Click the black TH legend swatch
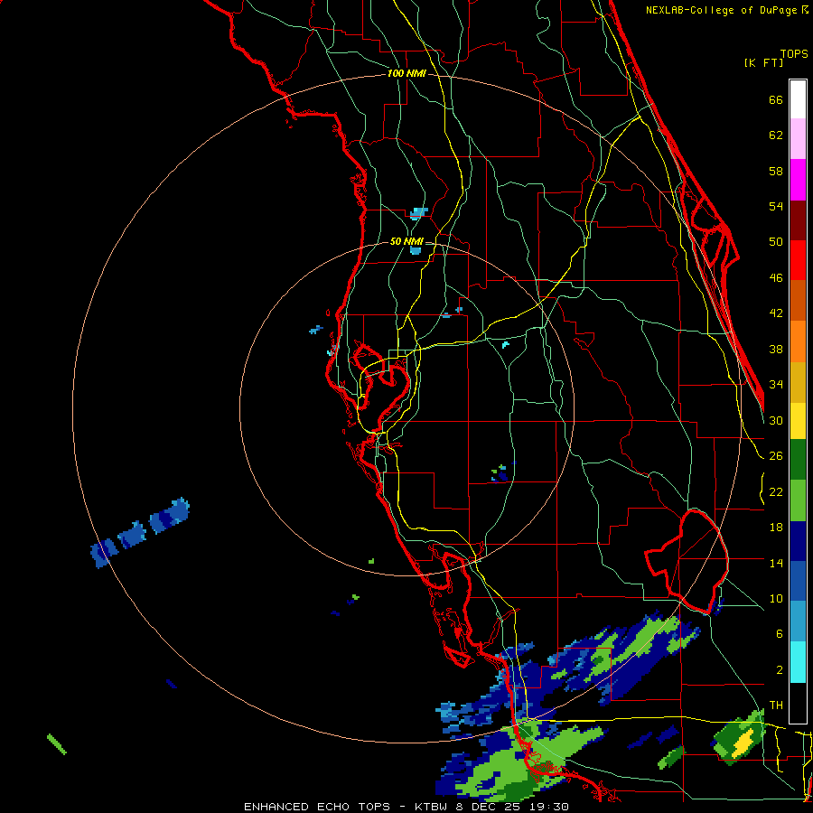Viewport: 813px width, 813px height. click(x=798, y=703)
